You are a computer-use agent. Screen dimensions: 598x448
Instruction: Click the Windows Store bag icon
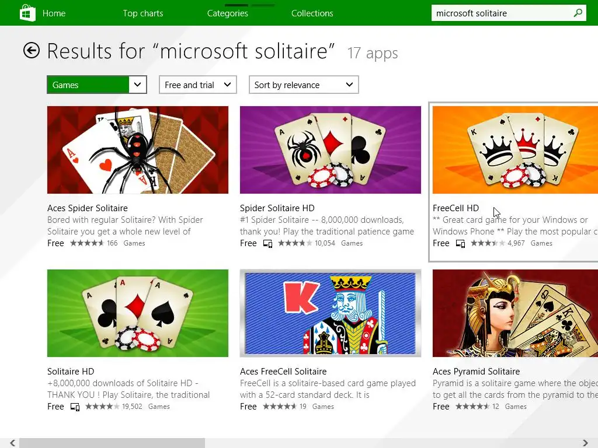pos(27,13)
